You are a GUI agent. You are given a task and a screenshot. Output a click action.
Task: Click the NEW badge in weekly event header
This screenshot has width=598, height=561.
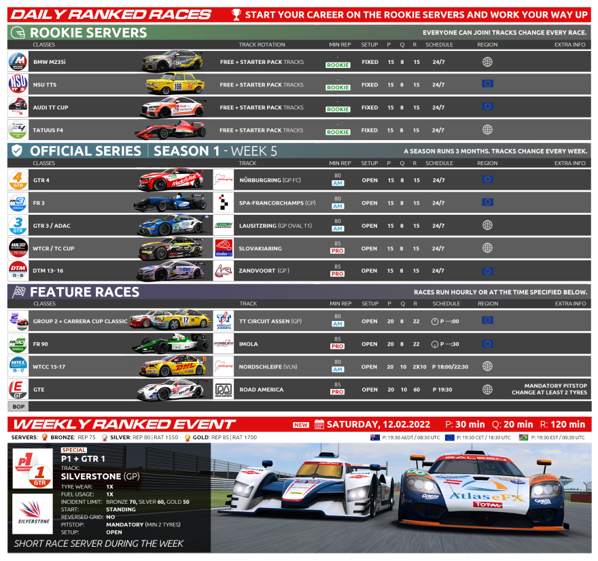coord(301,425)
